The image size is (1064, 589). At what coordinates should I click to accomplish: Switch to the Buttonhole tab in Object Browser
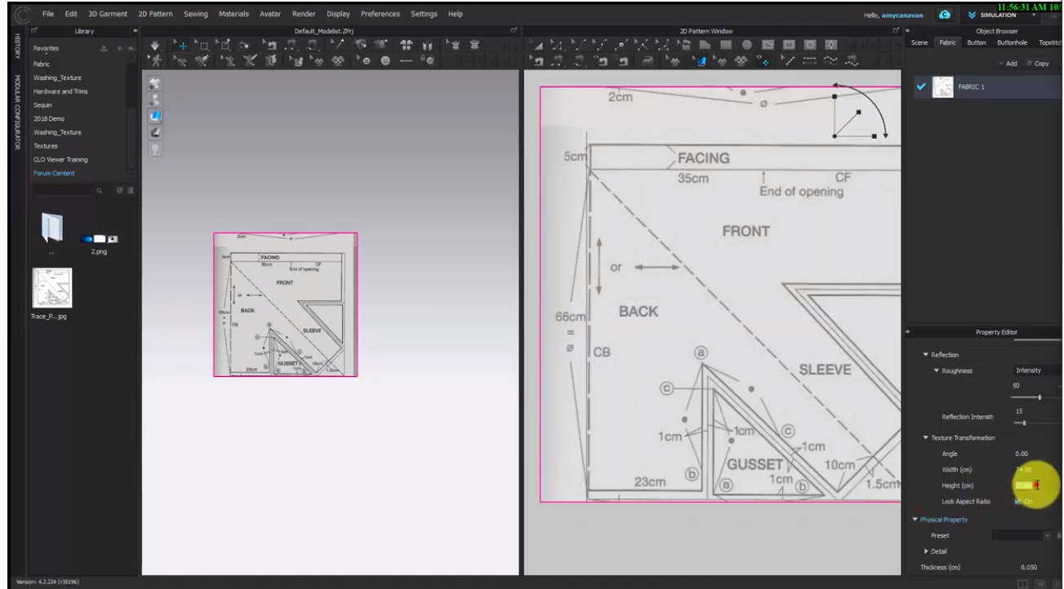[x=1013, y=42]
